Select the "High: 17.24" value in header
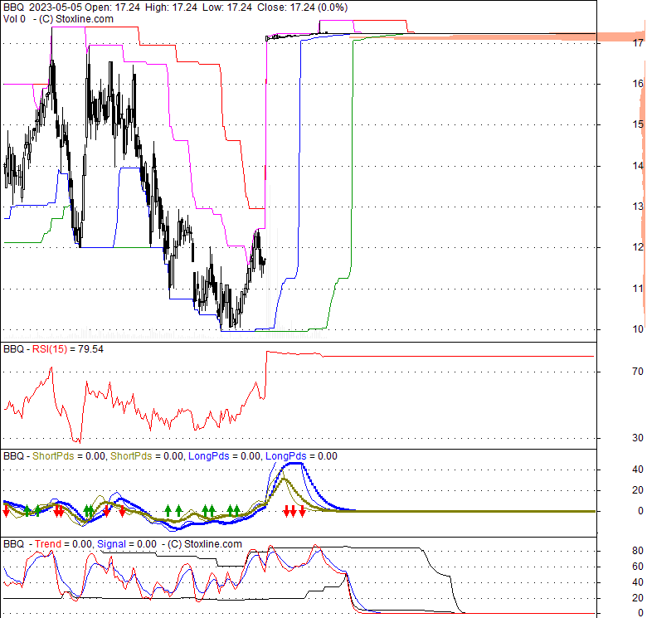 pos(172,7)
